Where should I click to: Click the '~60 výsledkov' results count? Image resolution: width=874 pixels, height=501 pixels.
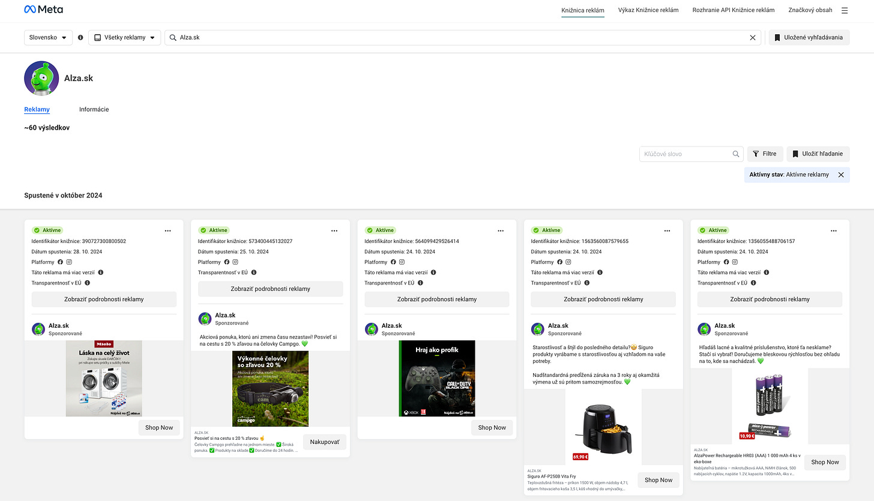[47, 128]
